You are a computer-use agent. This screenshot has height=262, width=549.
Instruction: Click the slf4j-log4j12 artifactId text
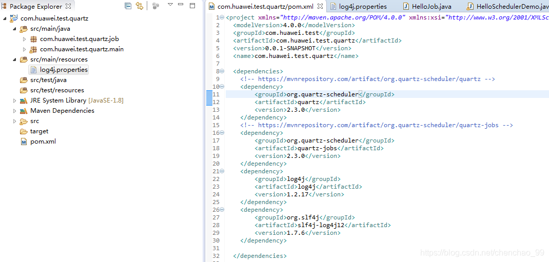[320, 225]
